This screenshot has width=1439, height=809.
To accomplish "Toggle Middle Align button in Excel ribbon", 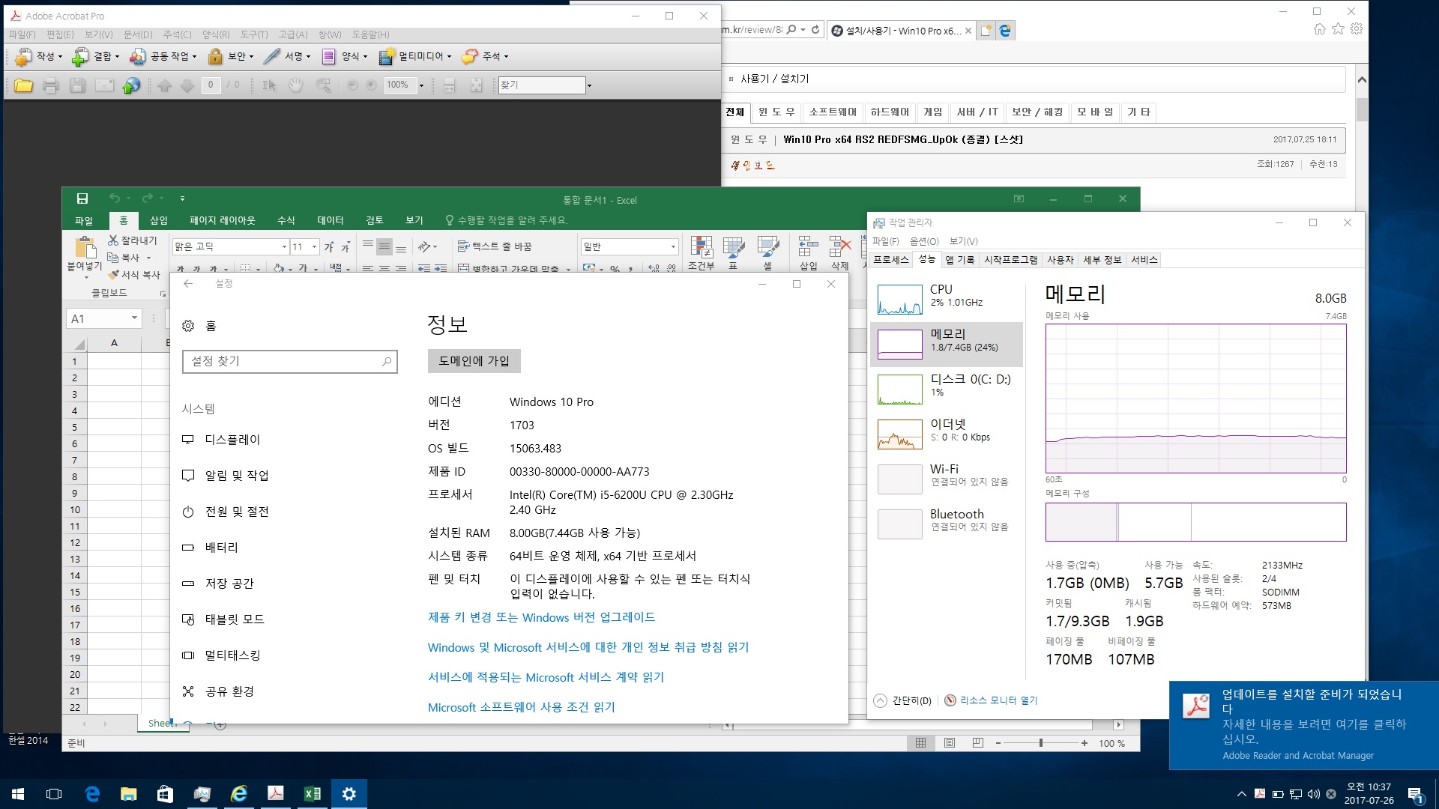I will (384, 246).
